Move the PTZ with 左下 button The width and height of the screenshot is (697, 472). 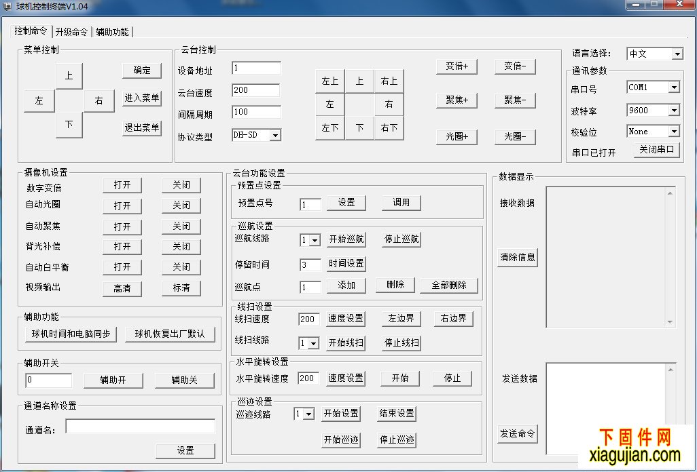pos(330,128)
